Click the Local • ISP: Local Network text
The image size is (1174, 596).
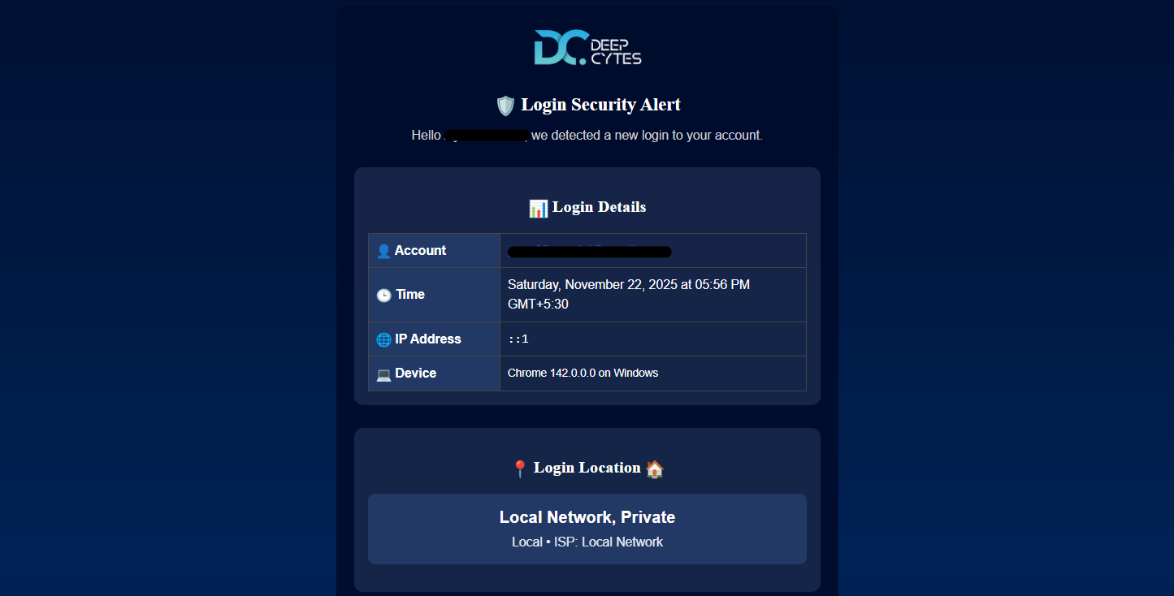(x=587, y=542)
